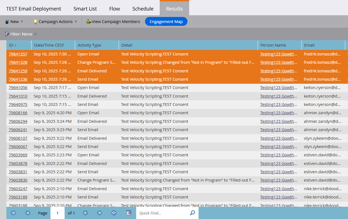The image size is (348, 219).
Task: Click the Detail column header
Action: coord(188,45)
